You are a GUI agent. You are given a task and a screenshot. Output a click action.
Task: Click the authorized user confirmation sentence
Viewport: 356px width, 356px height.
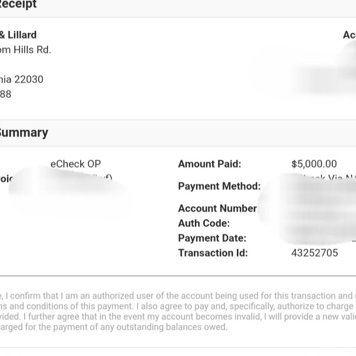click(178, 296)
